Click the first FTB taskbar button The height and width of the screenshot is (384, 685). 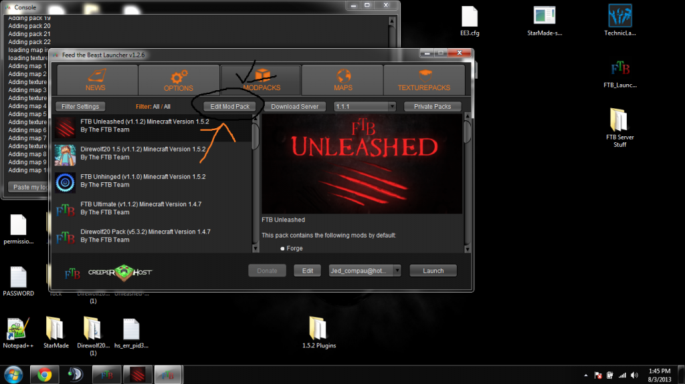coord(106,375)
